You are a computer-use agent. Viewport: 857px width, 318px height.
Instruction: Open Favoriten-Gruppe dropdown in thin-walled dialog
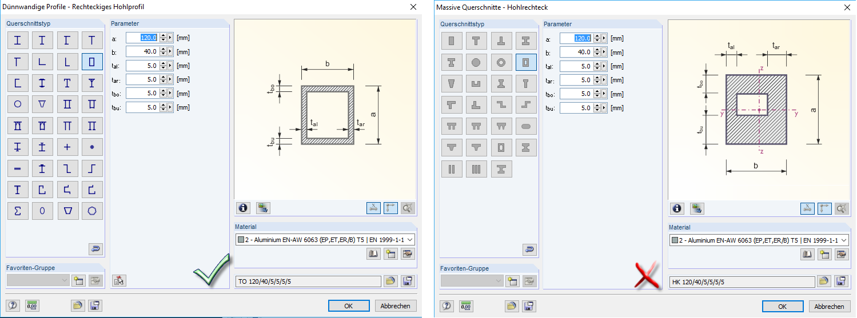click(x=38, y=280)
